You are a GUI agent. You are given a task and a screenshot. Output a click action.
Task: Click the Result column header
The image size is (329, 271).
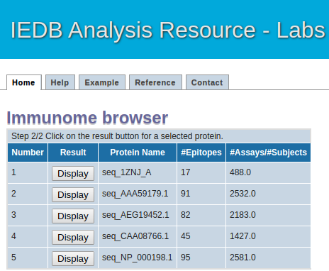point(73,153)
